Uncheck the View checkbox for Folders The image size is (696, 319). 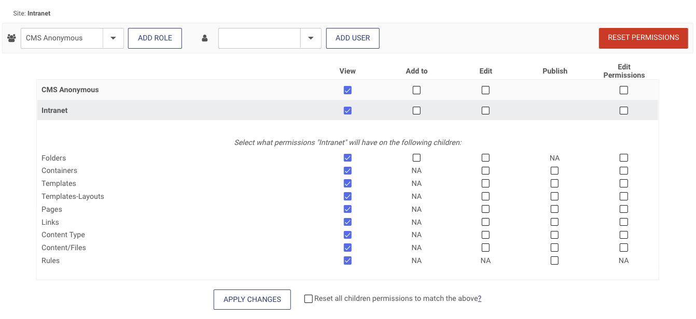pyautogui.click(x=347, y=157)
